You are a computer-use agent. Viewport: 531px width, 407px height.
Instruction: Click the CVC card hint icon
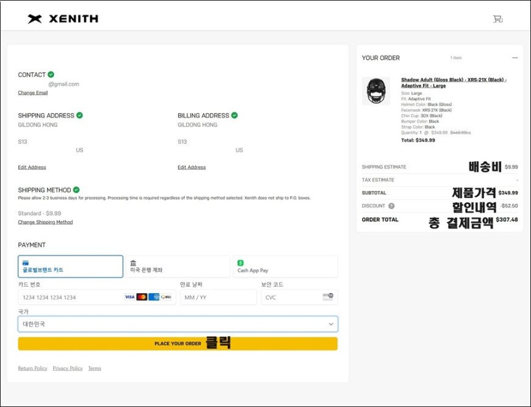(328, 297)
